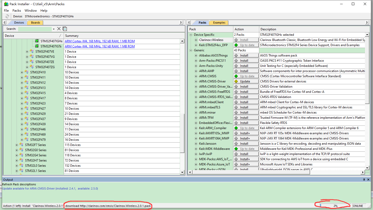This screenshot has width=373, height=210.
Task: Open the Help menu
Action: tap(44, 10)
